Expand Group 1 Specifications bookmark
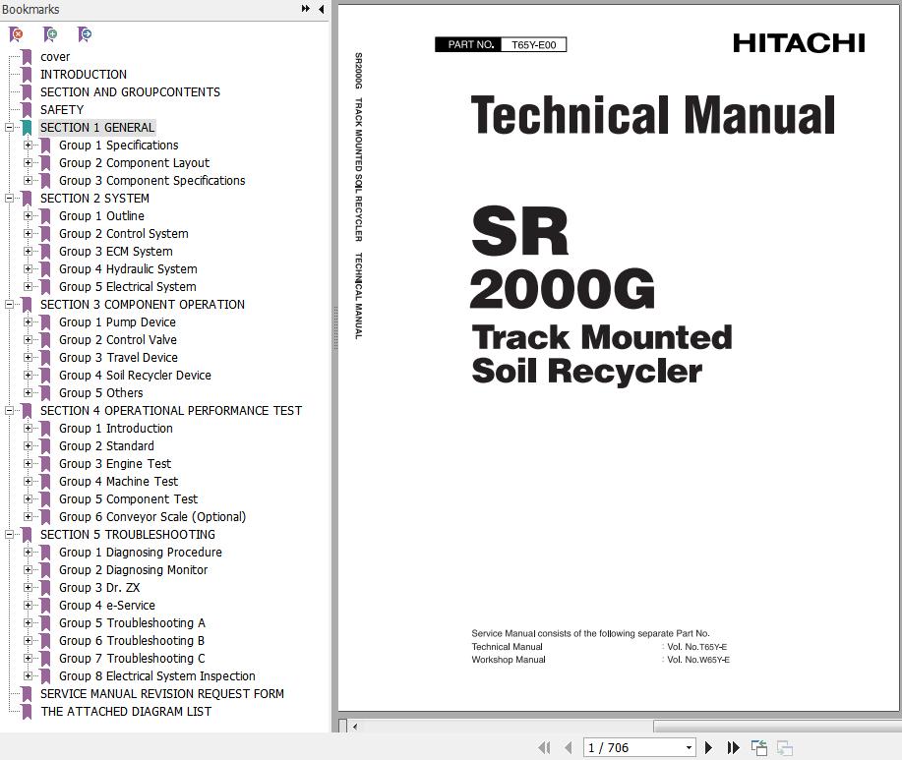The image size is (902, 760). click(x=28, y=146)
